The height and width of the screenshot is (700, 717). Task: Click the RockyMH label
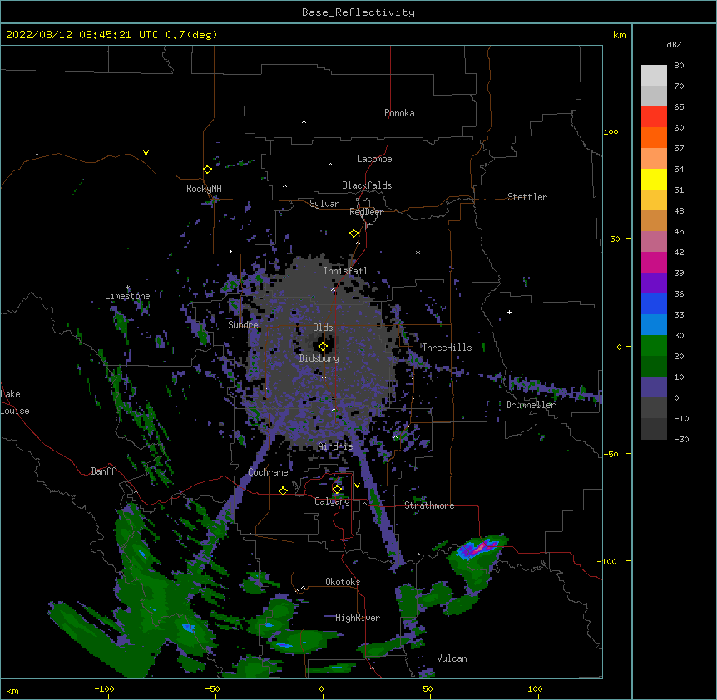pyautogui.click(x=204, y=189)
